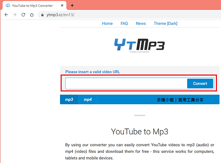Open the Home link

pyautogui.click(x=107, y=23)
